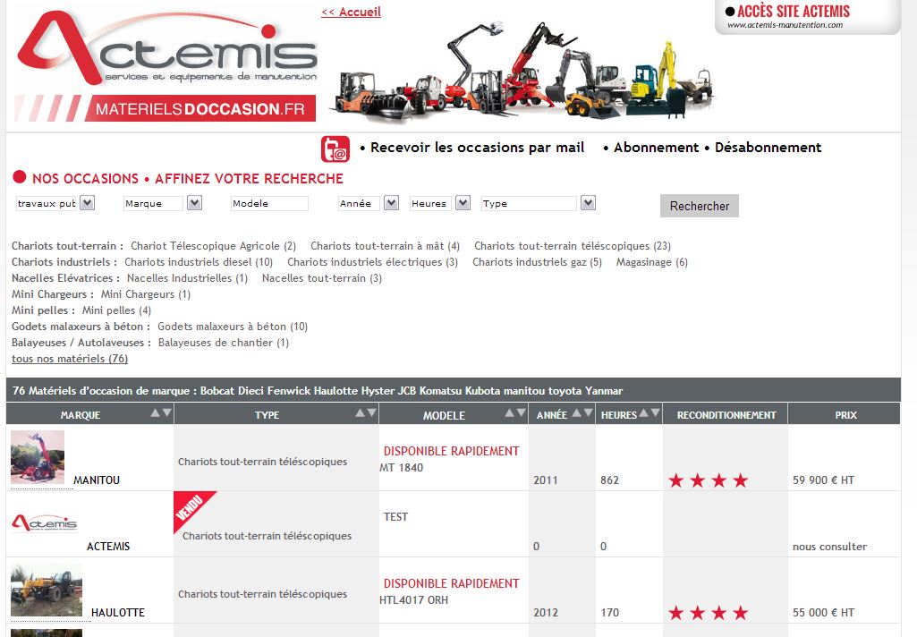This screenshot has width=917, height=637.
Task: Click hours '862' in Manitou row
Action: 609,480
